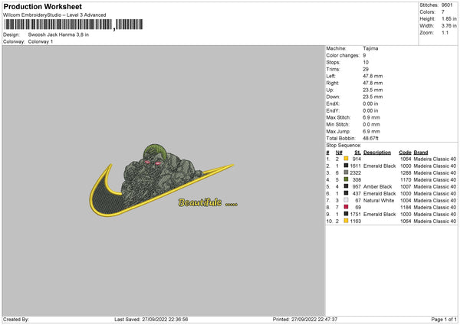
Task: Click the 'Description' column header
Action: (377, 153)
